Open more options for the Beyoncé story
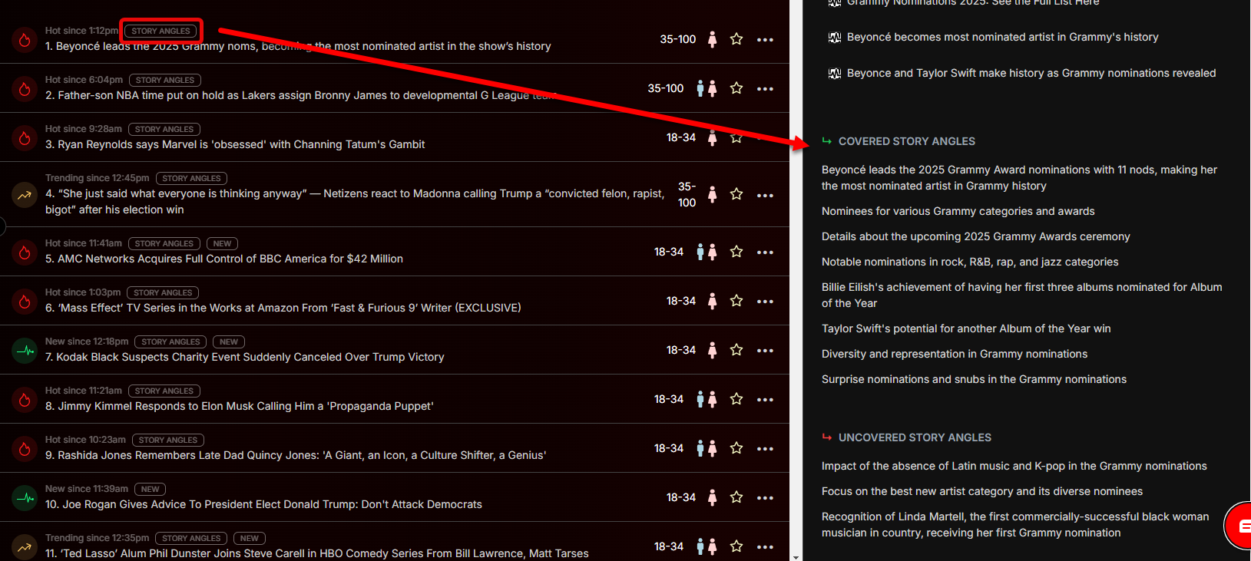The image size is (1251, 561). coord(765,40)
